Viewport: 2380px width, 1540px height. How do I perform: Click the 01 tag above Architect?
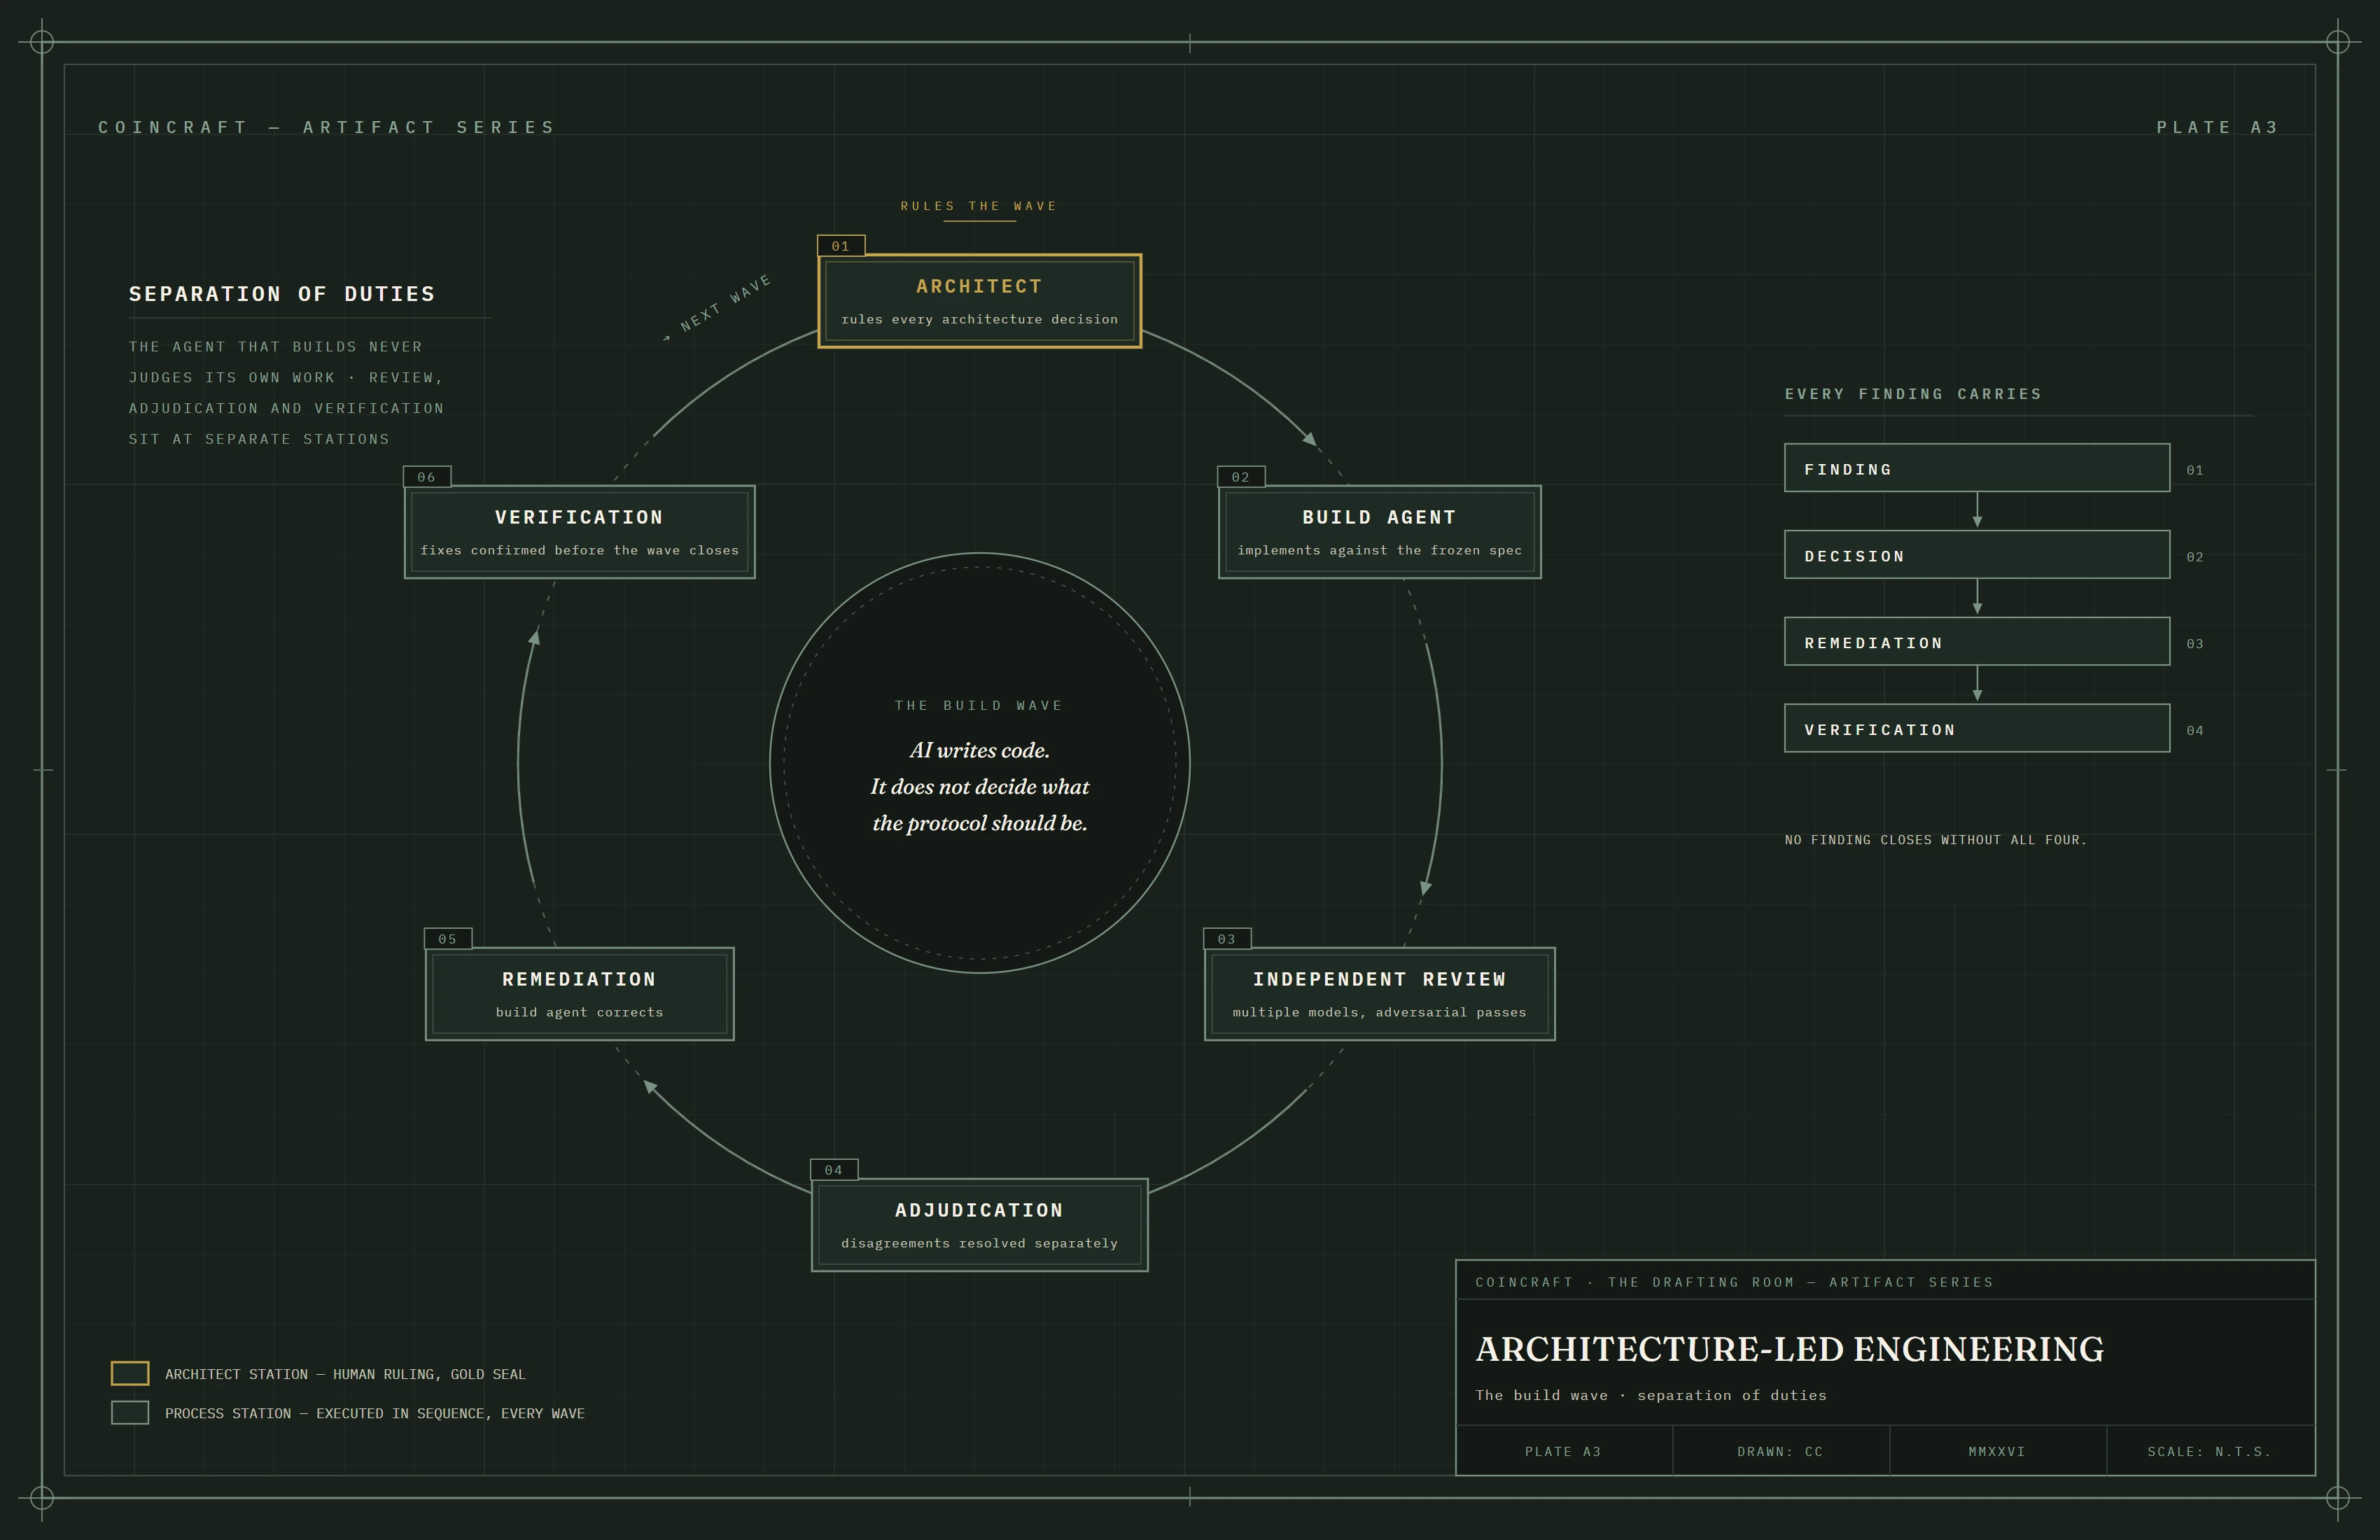pos(841,246)
